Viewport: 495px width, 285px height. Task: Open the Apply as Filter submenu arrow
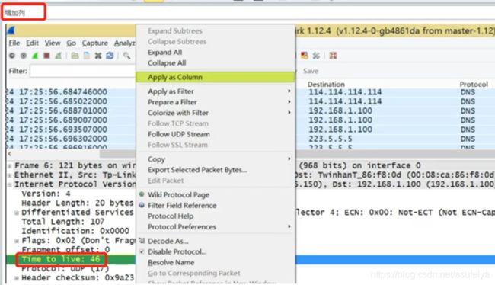[x=289, y=91]
